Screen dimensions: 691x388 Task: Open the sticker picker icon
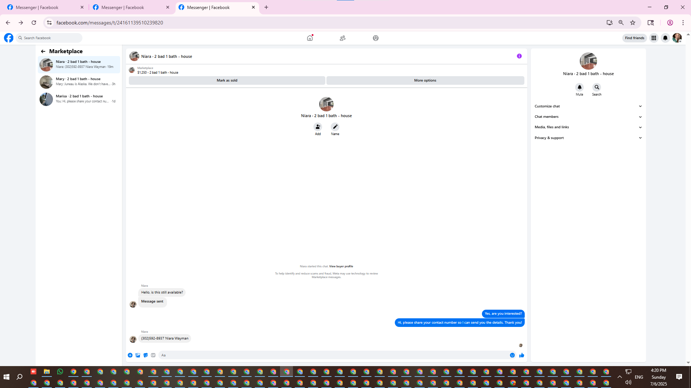coord(145,355)
